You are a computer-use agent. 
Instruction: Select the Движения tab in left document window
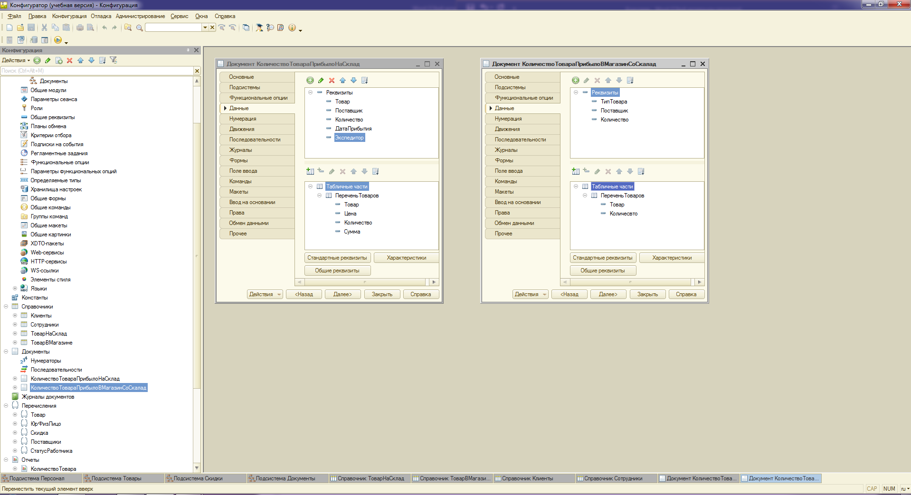[242, 129]
